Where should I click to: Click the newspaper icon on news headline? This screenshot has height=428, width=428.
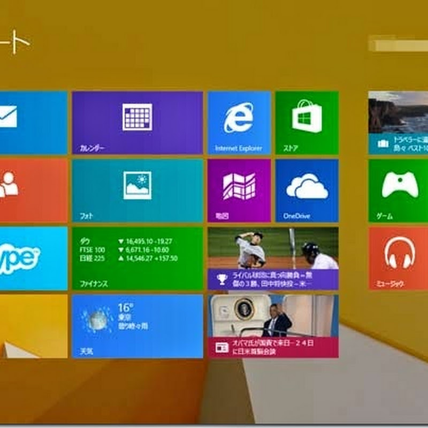click(221, 347)
